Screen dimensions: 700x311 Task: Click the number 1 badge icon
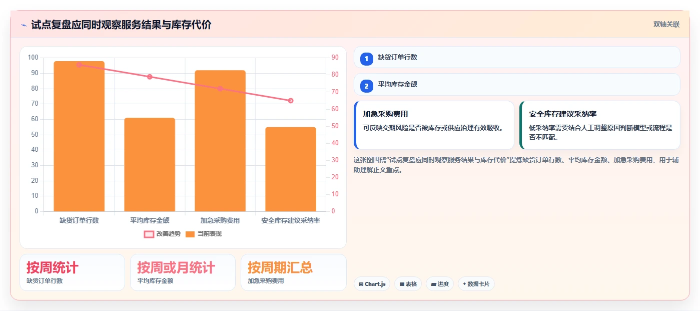click(366, 59)
